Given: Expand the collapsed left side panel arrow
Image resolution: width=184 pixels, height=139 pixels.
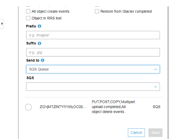Looking at the screenshot, I should (2, 23).
